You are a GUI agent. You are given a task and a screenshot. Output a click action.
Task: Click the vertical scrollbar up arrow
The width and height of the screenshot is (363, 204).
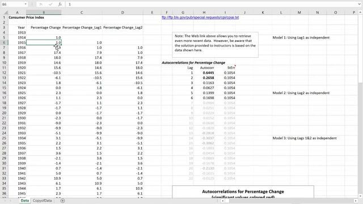click(x=361, y=12)
